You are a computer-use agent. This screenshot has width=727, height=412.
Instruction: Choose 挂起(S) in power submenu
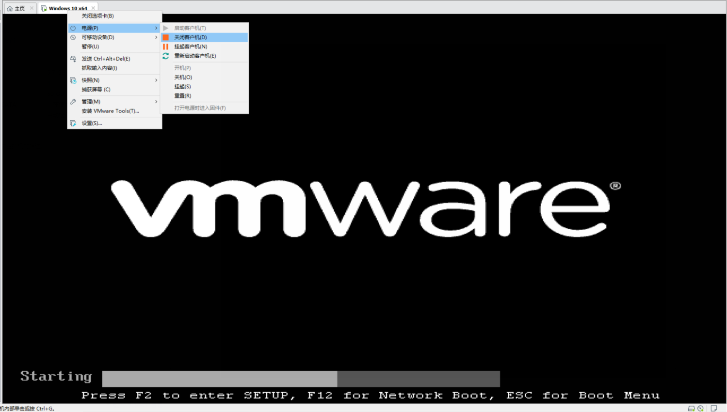point(205,86)
